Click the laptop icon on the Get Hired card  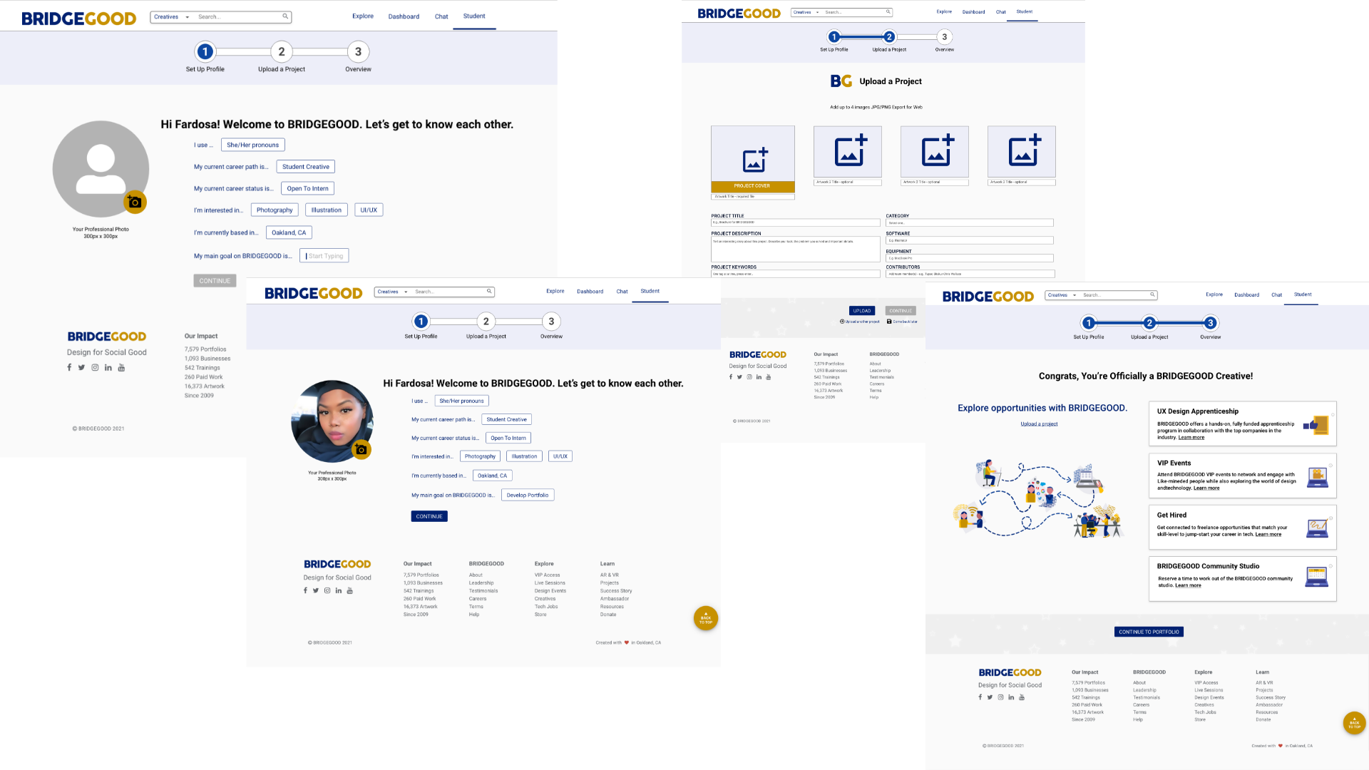[1317, 528]
